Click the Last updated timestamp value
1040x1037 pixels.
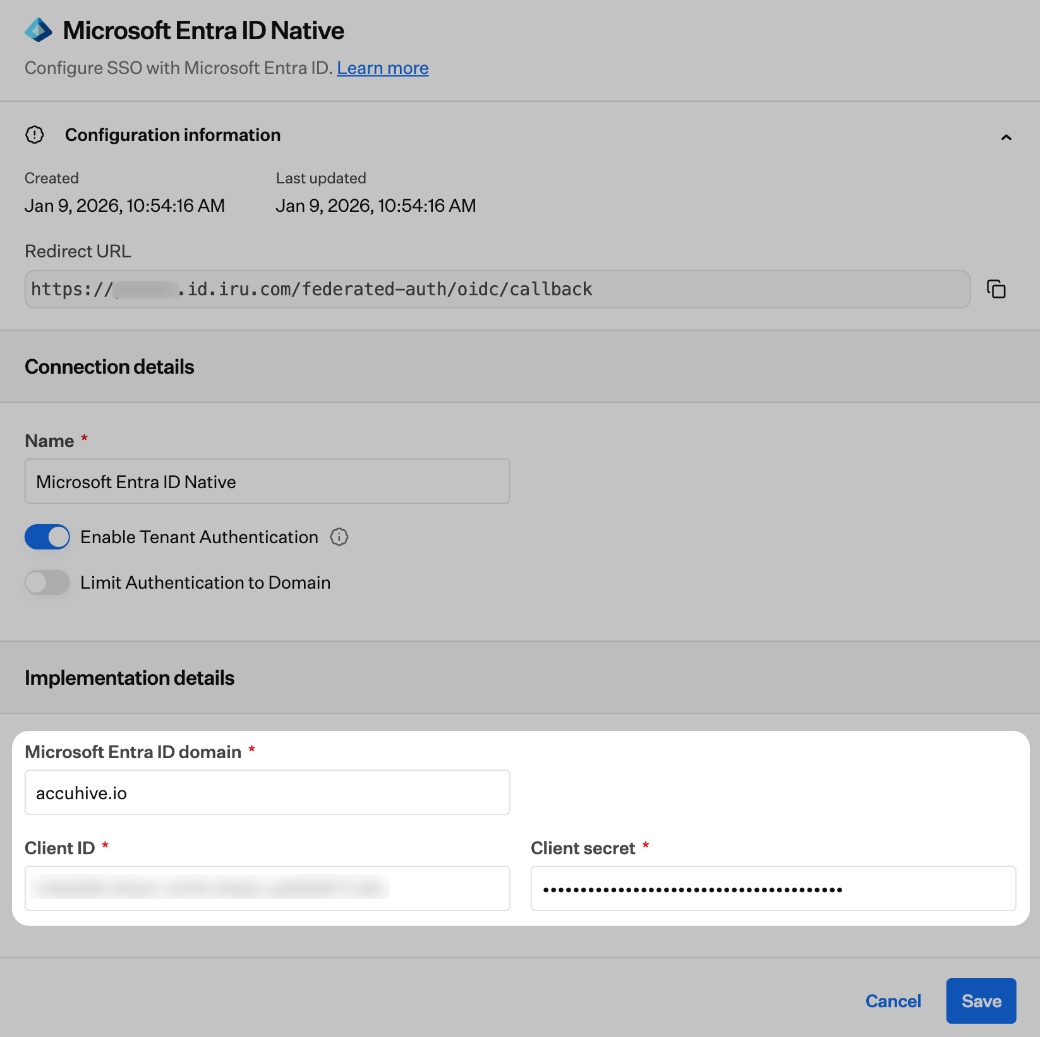click(x=376, y=206)
